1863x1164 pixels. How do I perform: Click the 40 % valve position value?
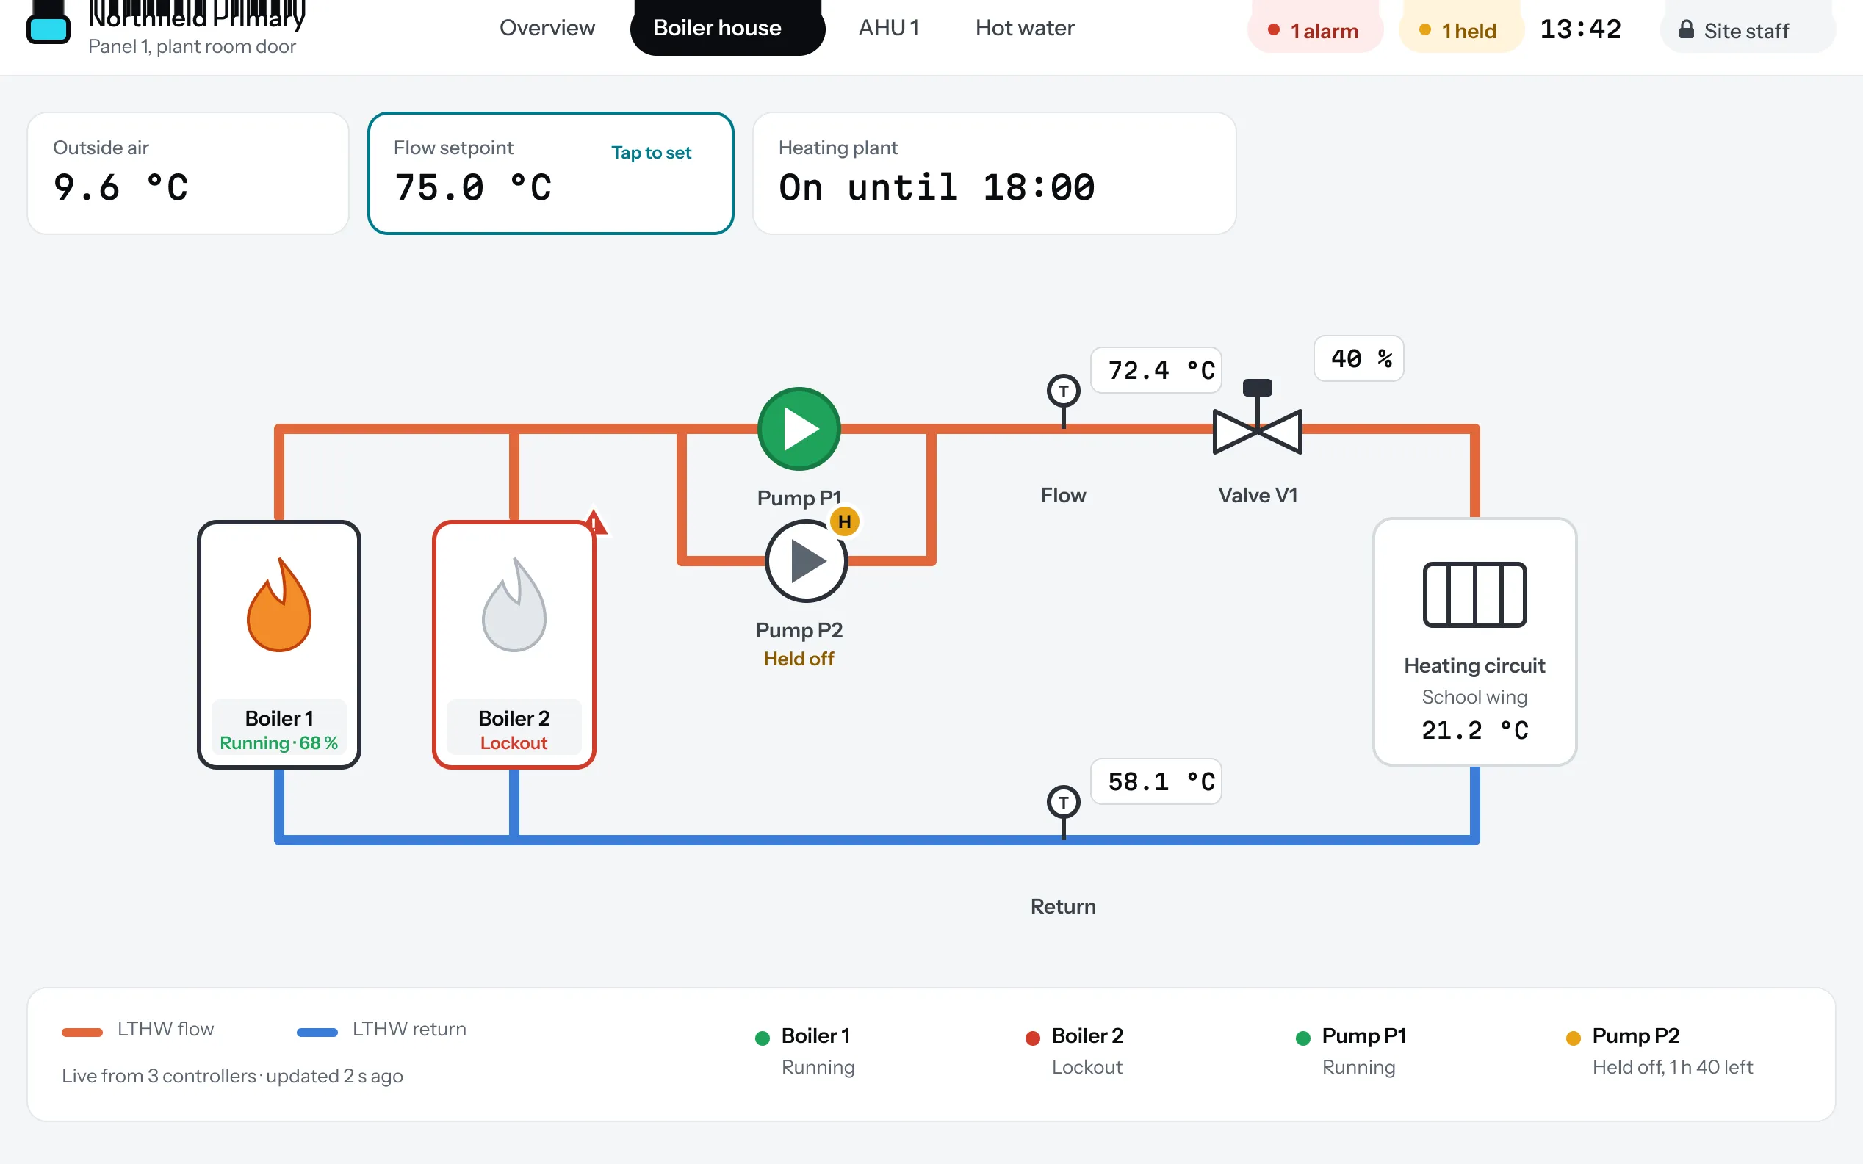coord(1359,358)
